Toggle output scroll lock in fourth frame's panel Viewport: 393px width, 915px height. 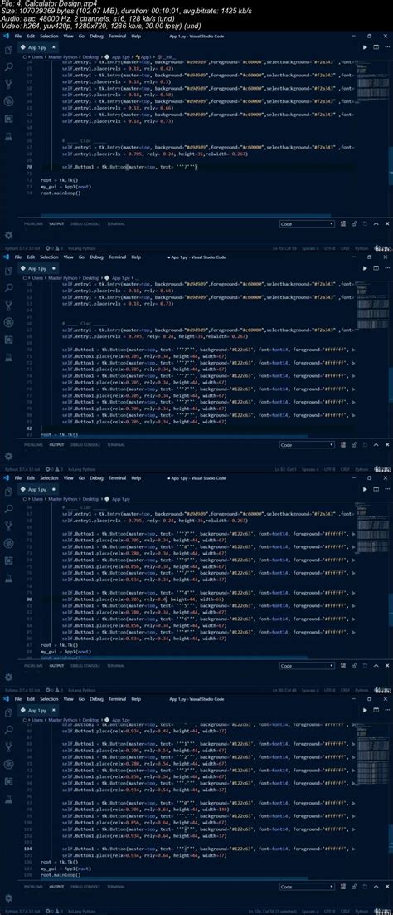[x=354, y=887]
